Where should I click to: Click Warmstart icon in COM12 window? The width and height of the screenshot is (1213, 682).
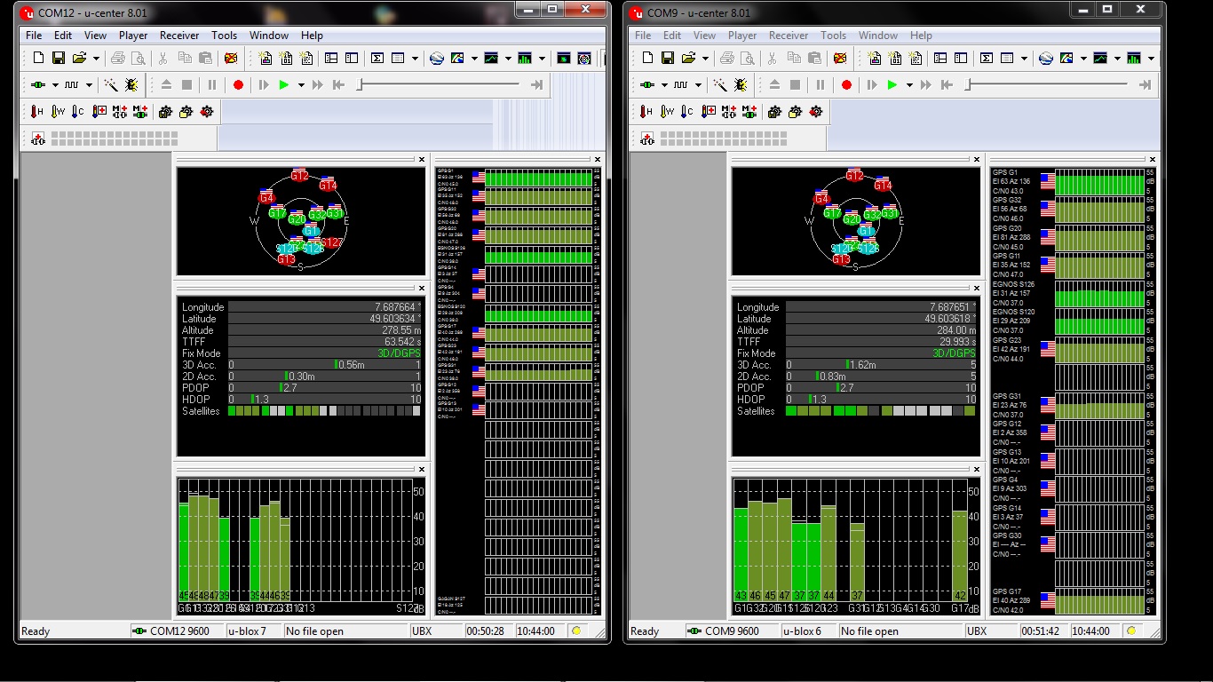(x=58, y=112)
